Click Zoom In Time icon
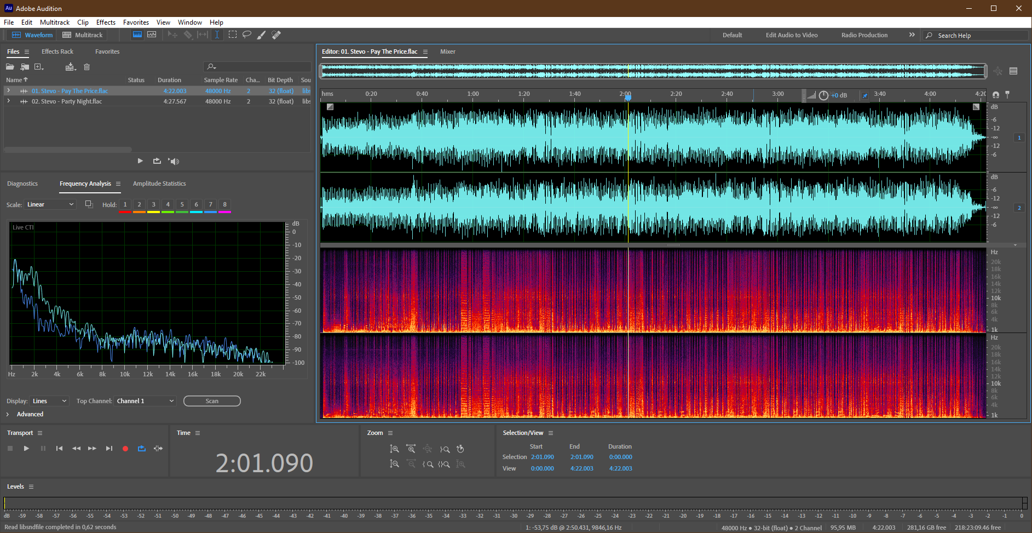This screenshot has height=533, width=1032. pyautogui.click(x=411, y=449)
